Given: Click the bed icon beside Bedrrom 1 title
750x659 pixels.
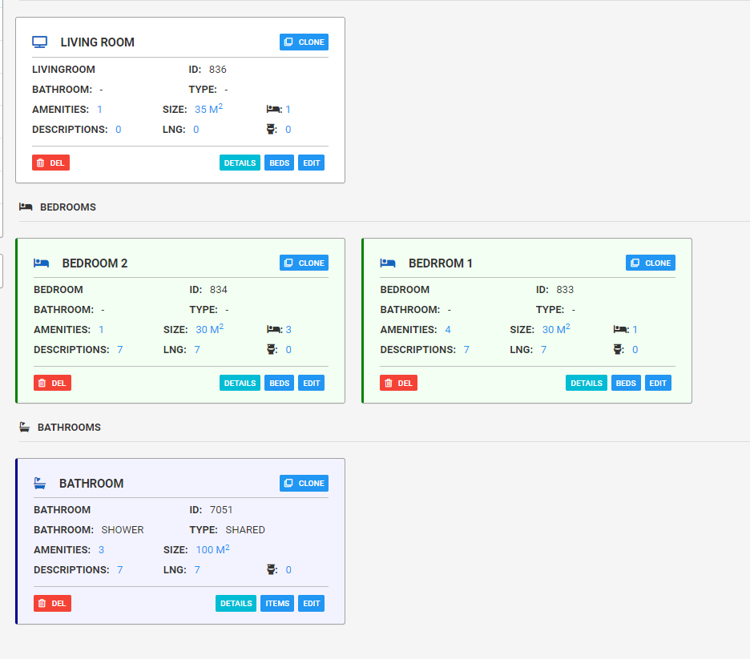Looking at the screenshot, I should pos(388,263).
